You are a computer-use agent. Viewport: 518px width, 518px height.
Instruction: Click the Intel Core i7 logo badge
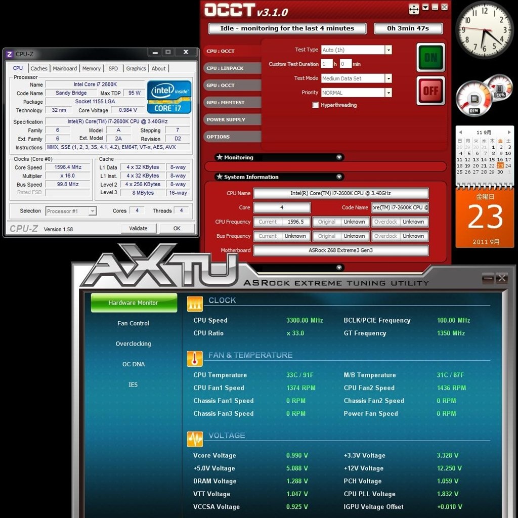(169, 97)
